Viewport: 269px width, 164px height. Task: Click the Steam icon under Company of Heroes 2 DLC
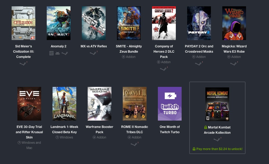163,69
